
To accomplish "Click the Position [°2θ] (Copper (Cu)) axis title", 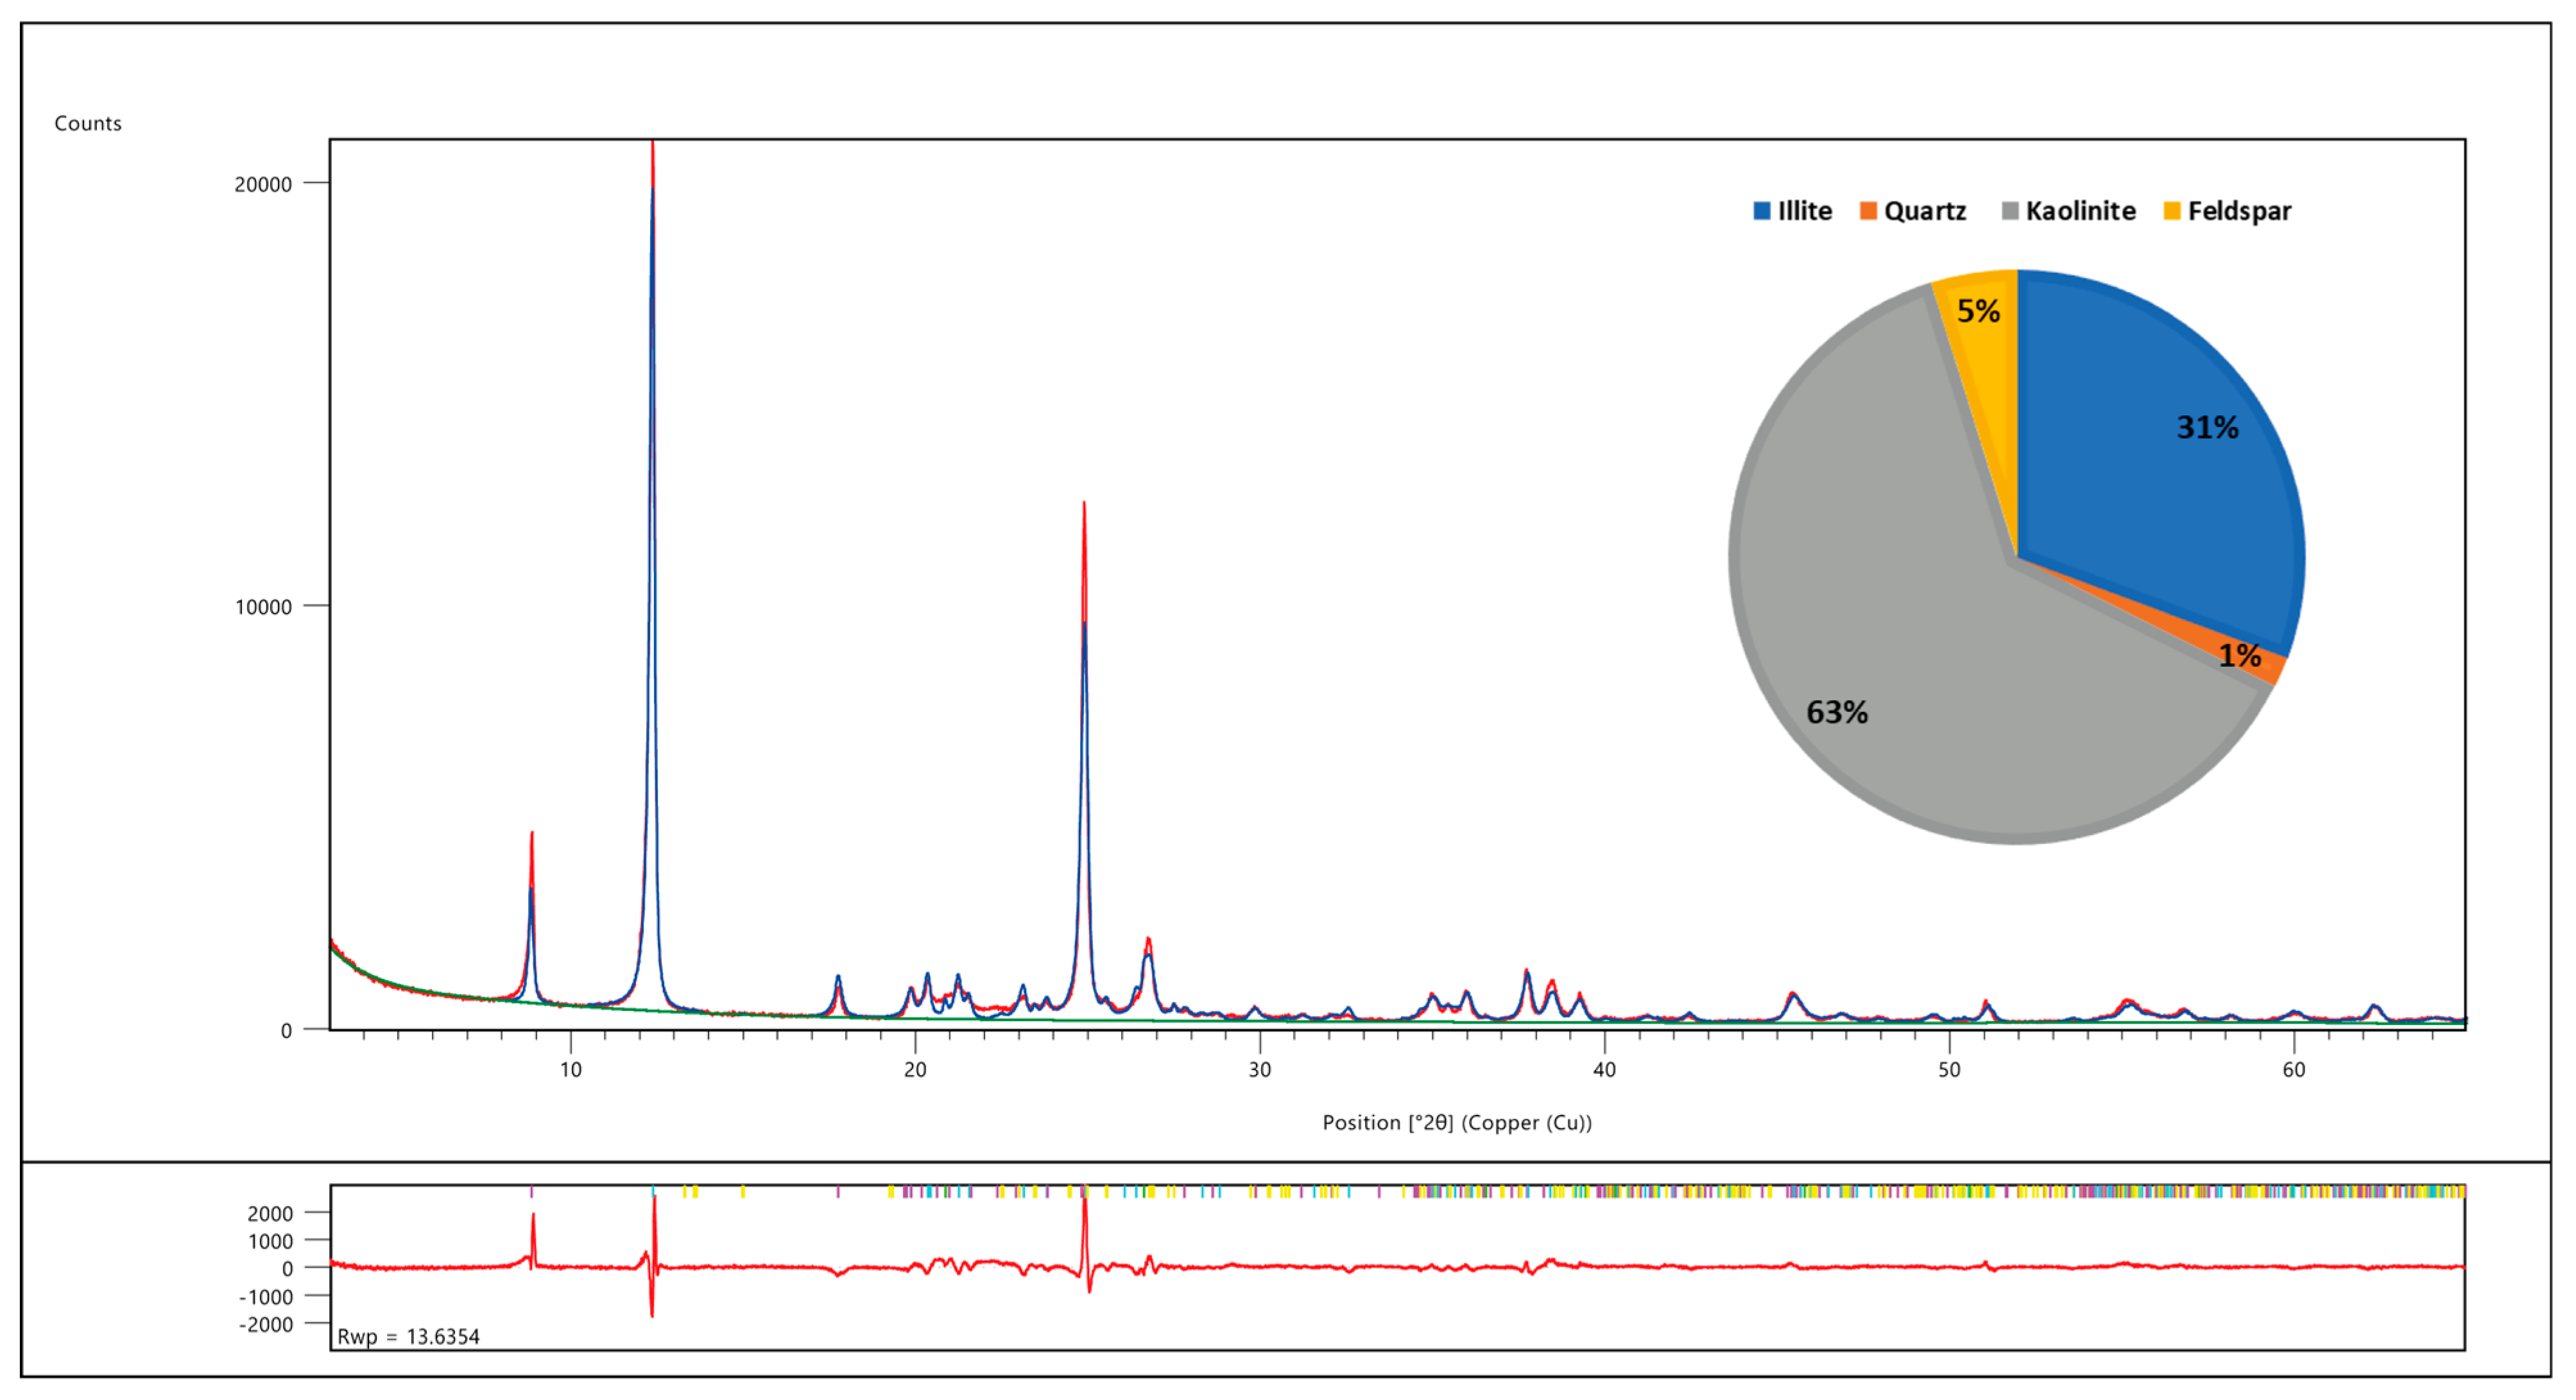I will pyautogui.click(x=1457, y=1123).
